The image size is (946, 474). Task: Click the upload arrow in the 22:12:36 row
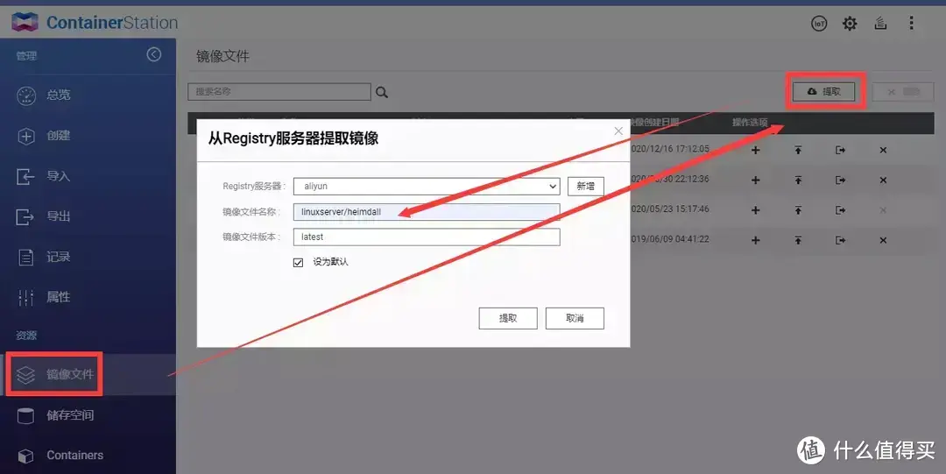(x=798, y=180)
